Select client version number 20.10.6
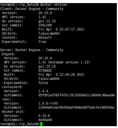This screenshot has width=118, height=128. (45, 13)
